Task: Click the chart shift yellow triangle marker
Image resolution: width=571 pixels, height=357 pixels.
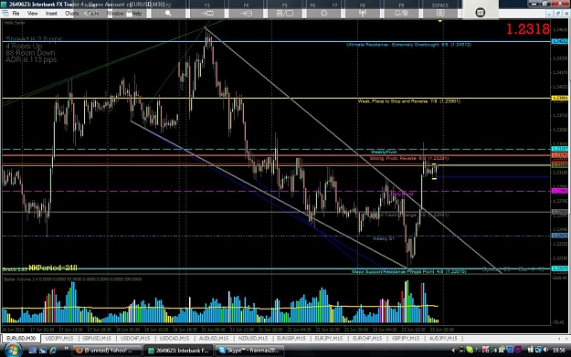Action: click(x=440, y=22)
